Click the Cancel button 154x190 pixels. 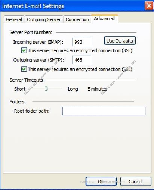(136, 181)
